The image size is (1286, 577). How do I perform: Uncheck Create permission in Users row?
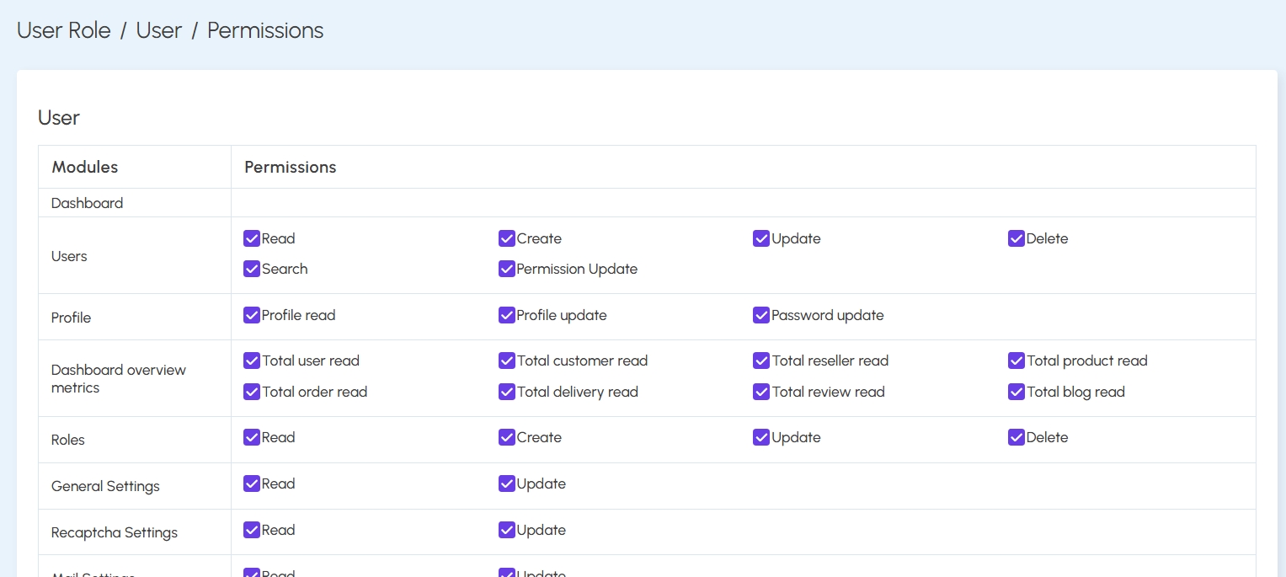(x=507, y=238)
